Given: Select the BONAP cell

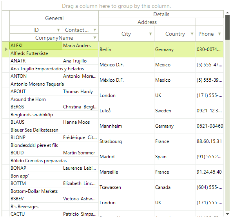Looking at the screenshot, I should (36, 168).
